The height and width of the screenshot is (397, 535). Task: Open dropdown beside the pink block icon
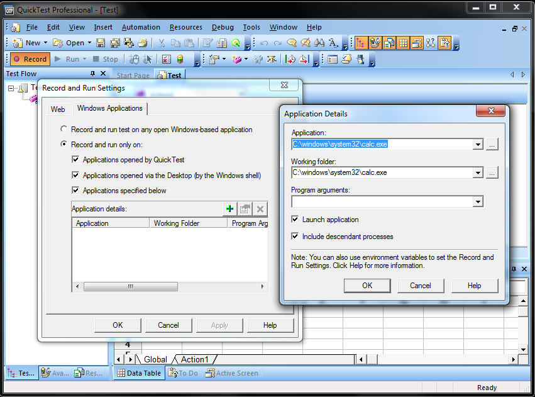coord(246,59)
